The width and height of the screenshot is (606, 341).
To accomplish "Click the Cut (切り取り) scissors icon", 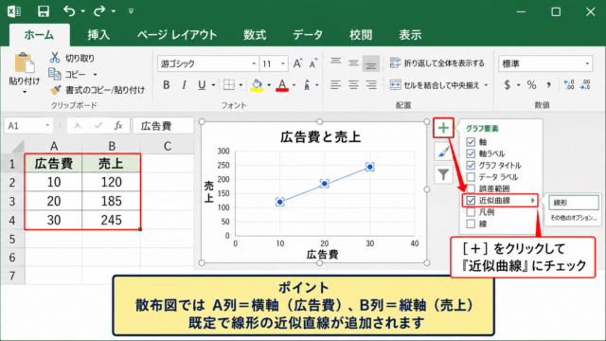I will (55, 58).
